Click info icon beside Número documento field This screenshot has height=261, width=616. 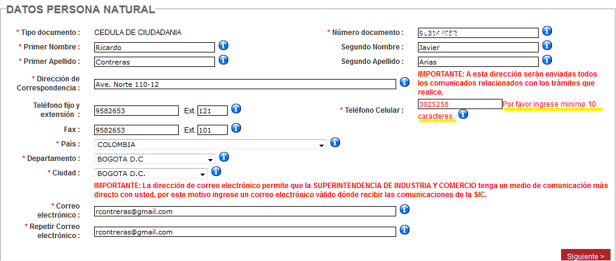547,31
